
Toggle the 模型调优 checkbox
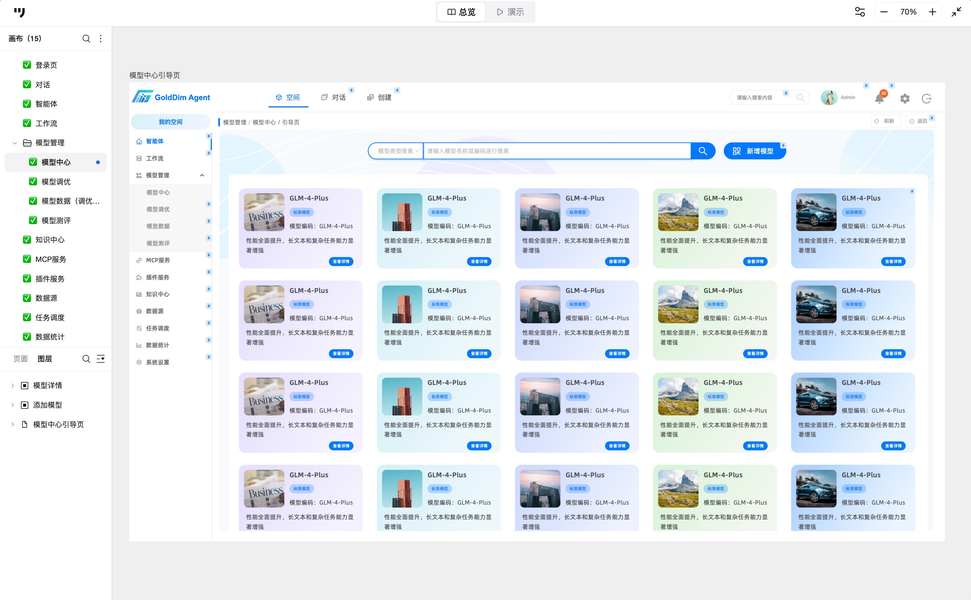click(x=33, y=181)
